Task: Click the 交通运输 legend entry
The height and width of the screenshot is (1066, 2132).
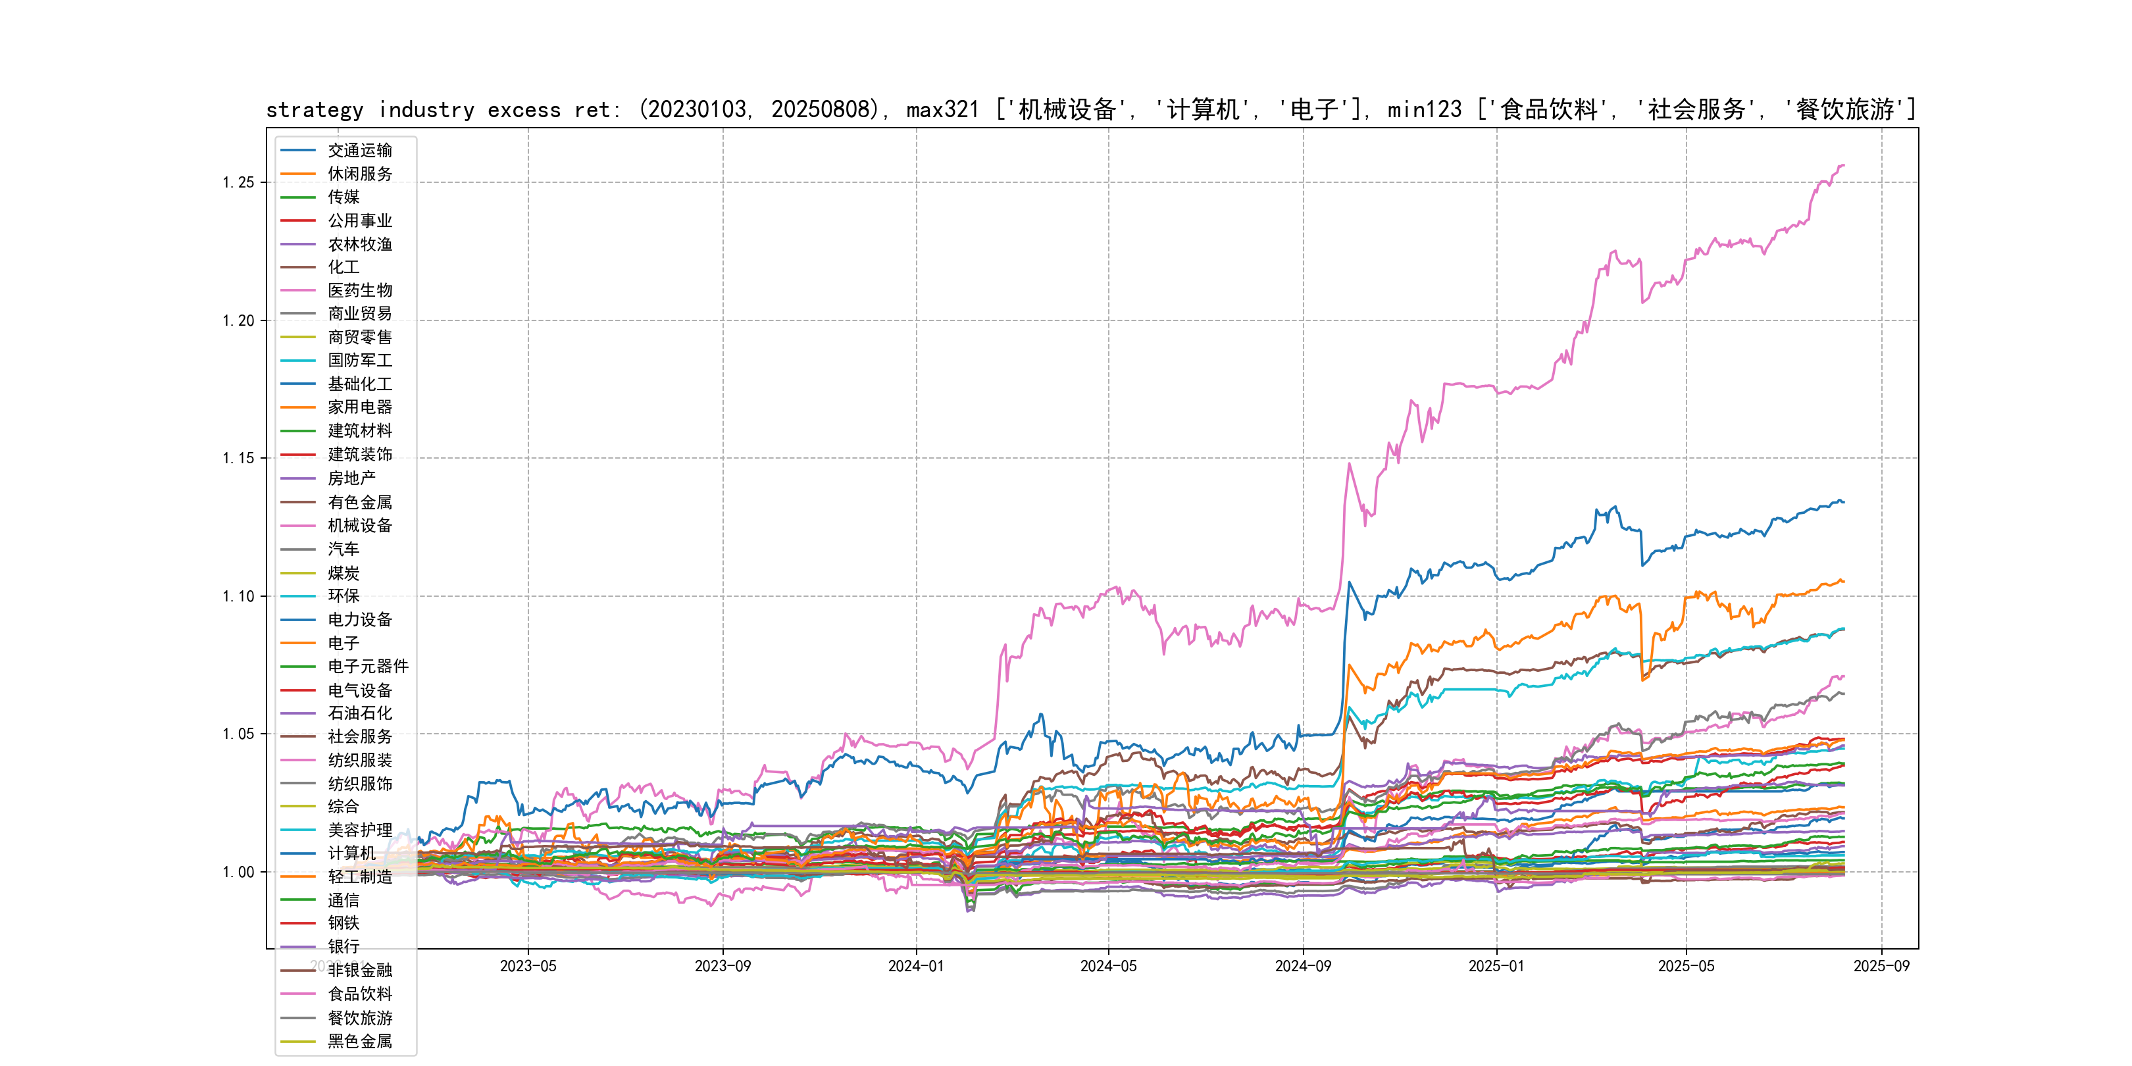Action: (359, 151)
